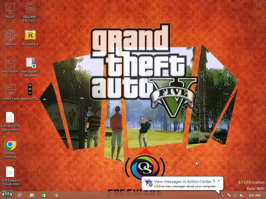Open Chrome from the taskbar
Screen dimensions: 266x199
point(56,195)
